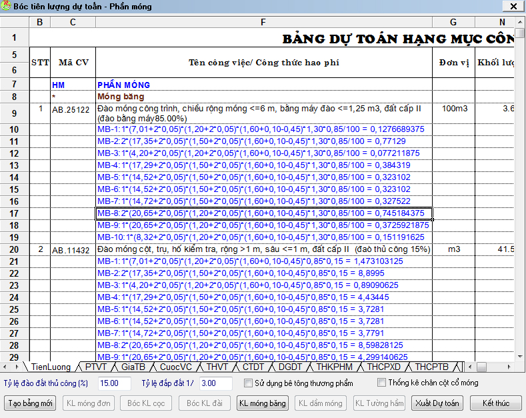Click the KL móng đơn button
Screen dimensions: 526x418
tap(89, 403)
